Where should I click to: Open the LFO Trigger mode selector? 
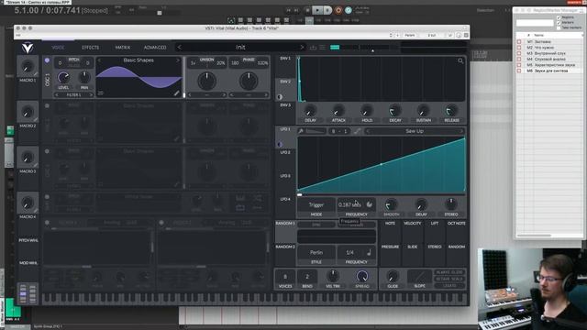tap(316, 204)
